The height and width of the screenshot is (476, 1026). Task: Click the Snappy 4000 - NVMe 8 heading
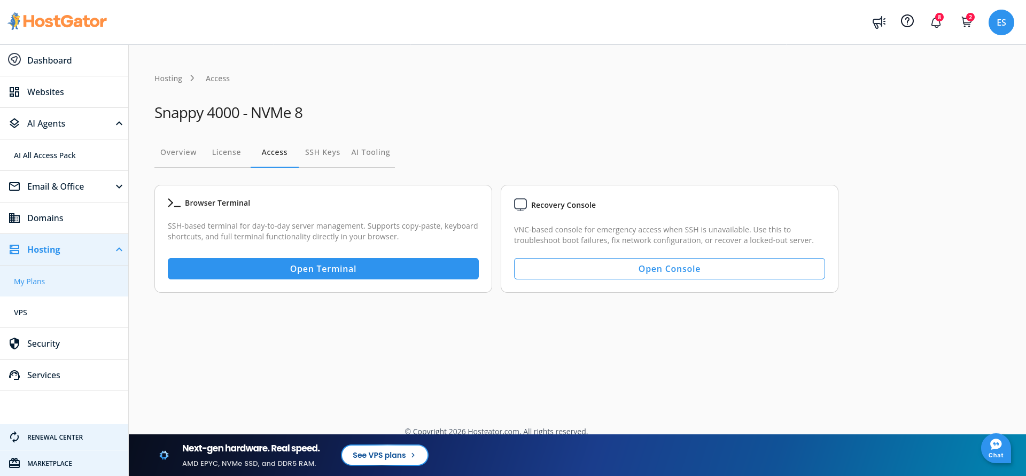pyautogui.click(x=229, y=113)
